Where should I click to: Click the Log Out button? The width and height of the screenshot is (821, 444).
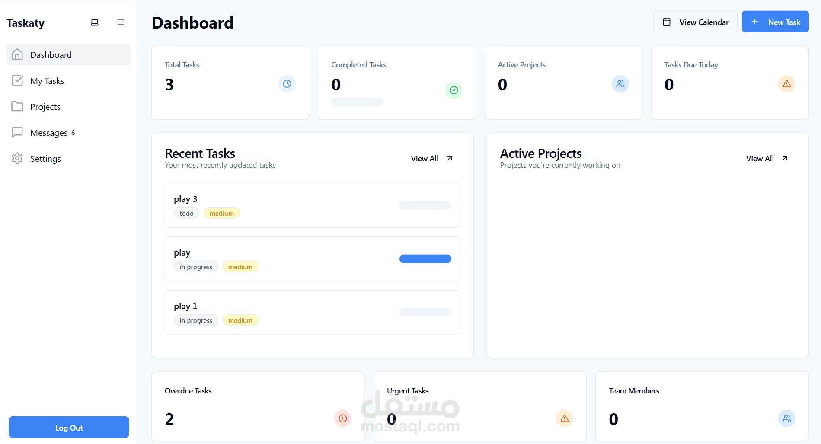tap(69, 427)
